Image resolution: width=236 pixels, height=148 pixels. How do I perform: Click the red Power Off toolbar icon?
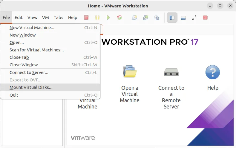tap(86, 18)
